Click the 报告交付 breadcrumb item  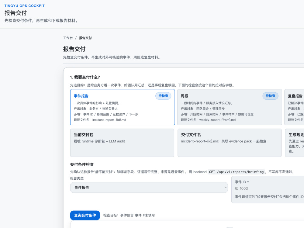click(85, 38)
